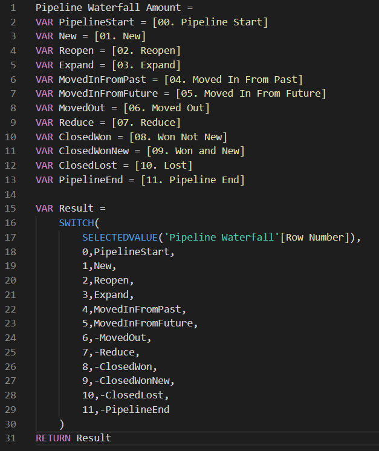
Task: Click the [08. Won Not New] measure reference
Action: [x=178, y=137]
